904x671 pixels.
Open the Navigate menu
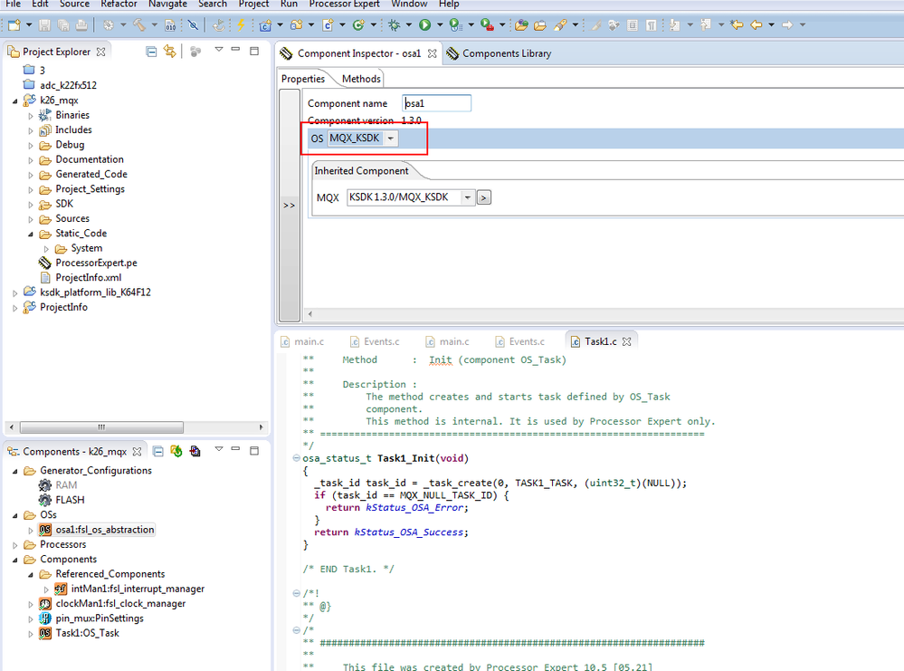point(167,4)
